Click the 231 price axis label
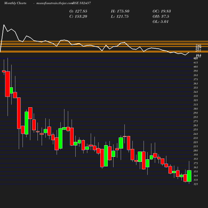Image resolution: width=208 pixels, height=208 pixels. (196, 138)
